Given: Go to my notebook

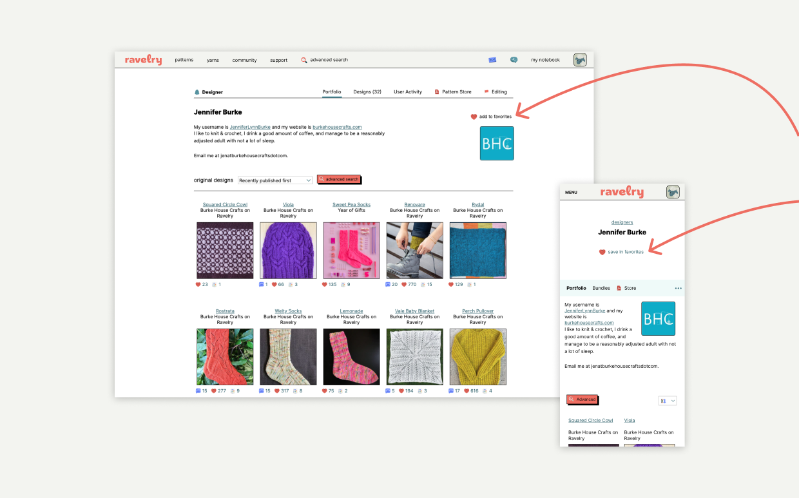Looking at the screenshot, I should click(545, 60).
